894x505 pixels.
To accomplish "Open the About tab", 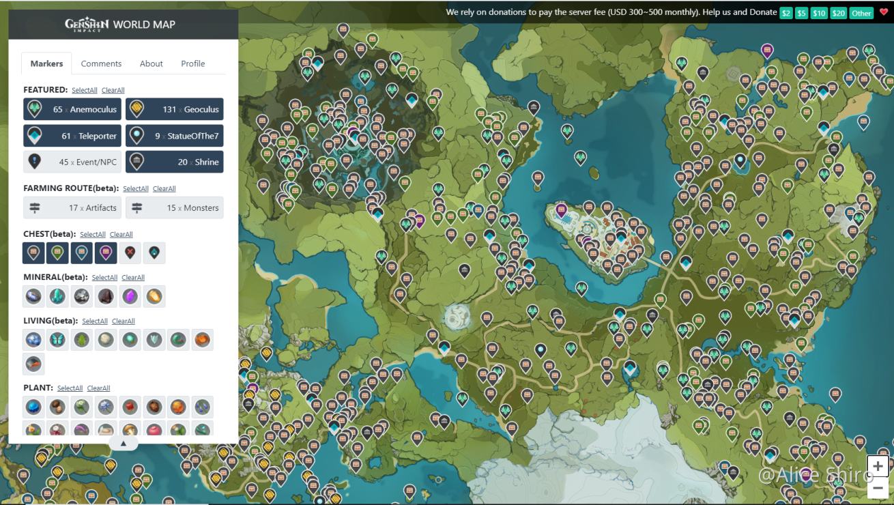I will pos(152,63).
